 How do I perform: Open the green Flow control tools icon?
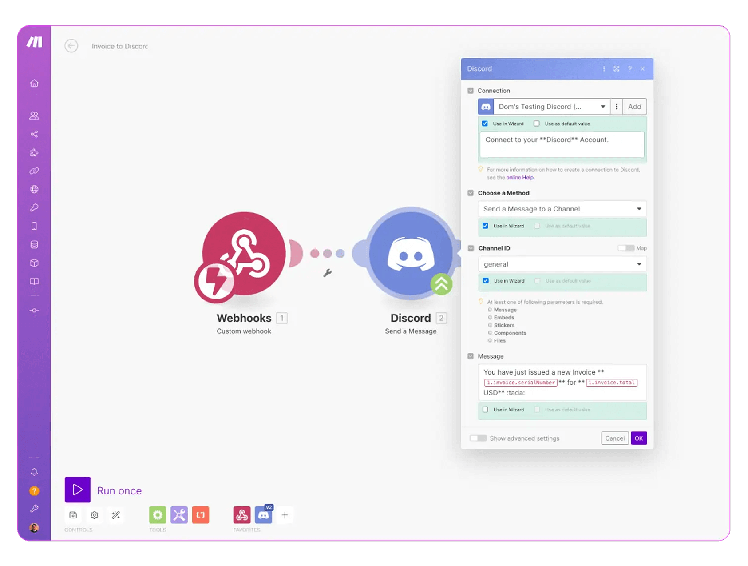[158, 515]
